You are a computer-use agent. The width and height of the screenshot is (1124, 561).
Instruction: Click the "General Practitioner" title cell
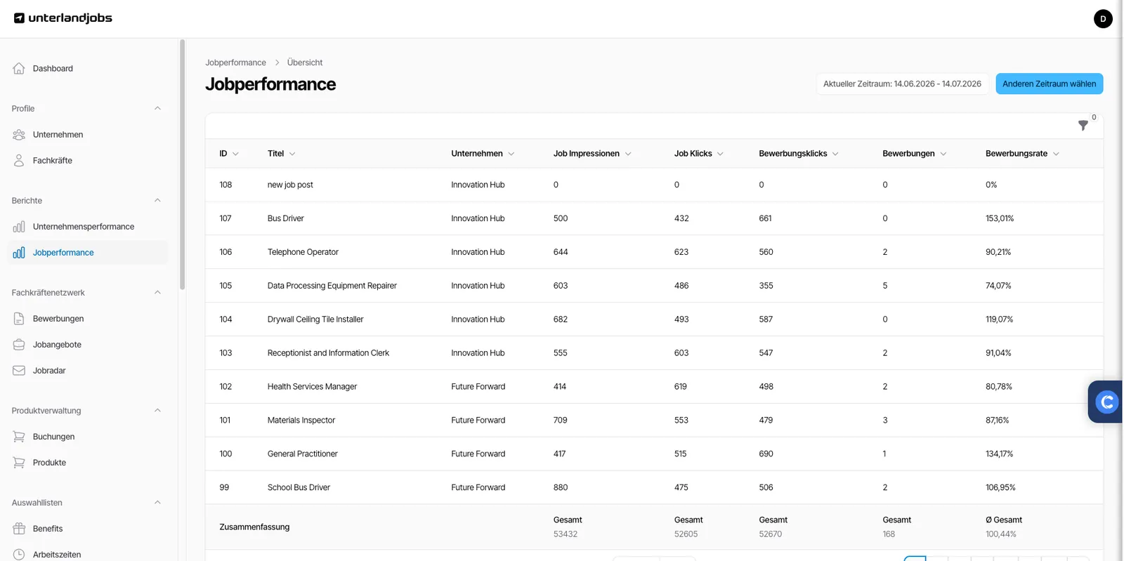(303, 454)
